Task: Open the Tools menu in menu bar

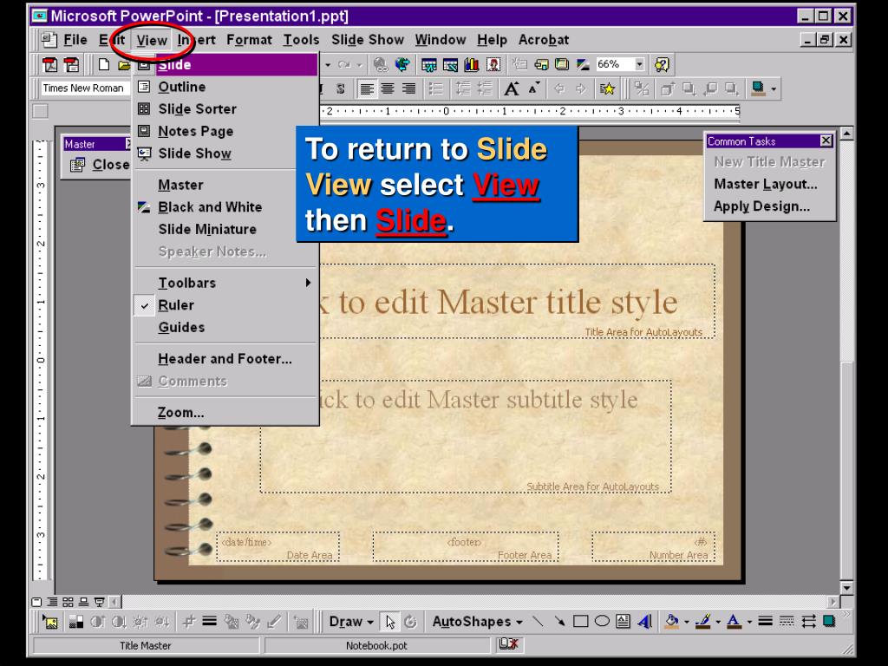Action: click(301, 40)
